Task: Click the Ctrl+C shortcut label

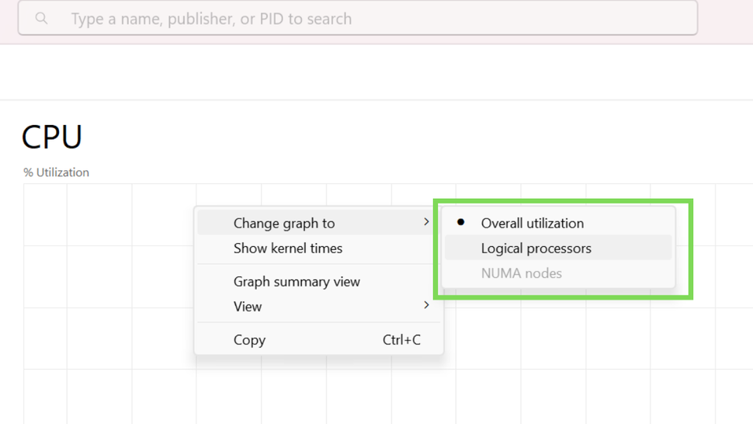Action: pyautogui.click(x=401, y=339)
